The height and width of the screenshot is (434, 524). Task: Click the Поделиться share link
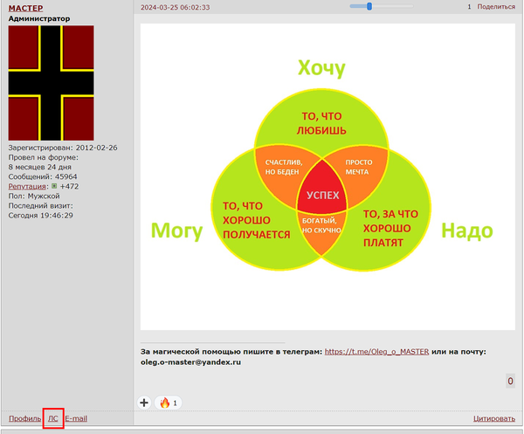tap(496, 6)
